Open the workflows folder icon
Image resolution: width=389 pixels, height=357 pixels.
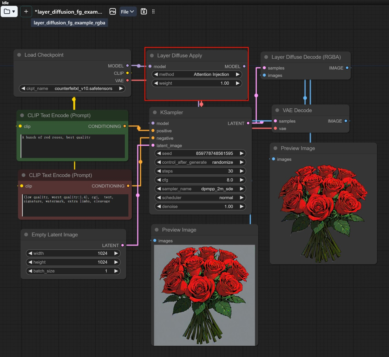pyautogui.click(x=9, y=12)
